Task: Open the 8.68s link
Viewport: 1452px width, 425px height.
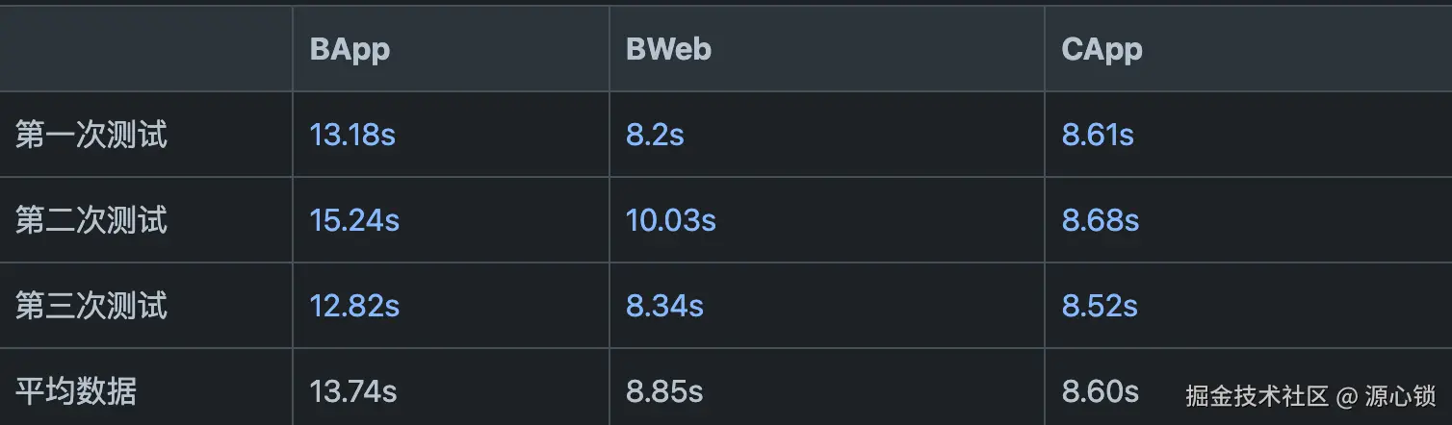Action: tap(1100, 220)
